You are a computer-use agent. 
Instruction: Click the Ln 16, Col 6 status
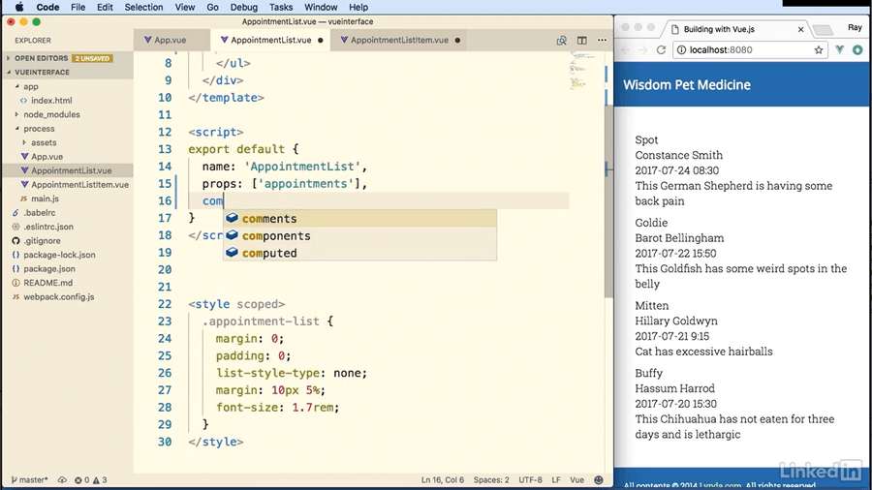point(443,480)
